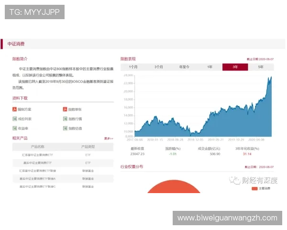Download the spreadsheet icon beside 收益率
The height and width of the screenshot is (230, 287).
[15, 128]
